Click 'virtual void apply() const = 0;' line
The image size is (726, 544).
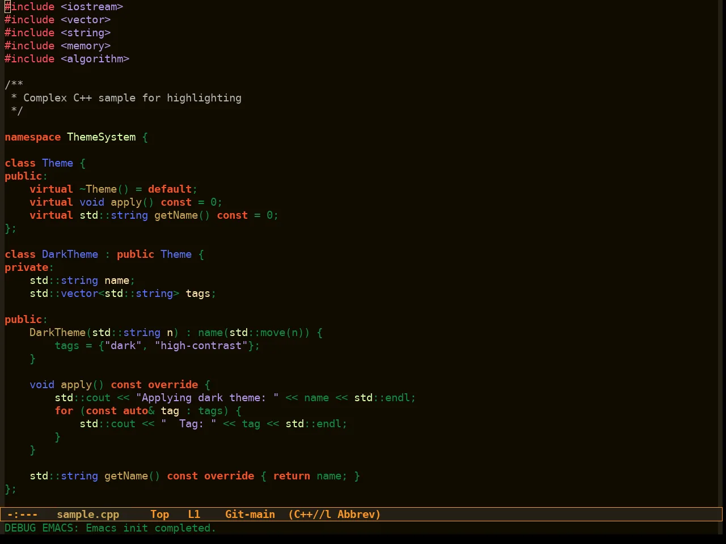pos(126,202)
